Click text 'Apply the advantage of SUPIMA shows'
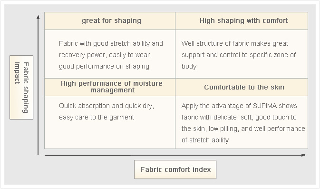 239,106
